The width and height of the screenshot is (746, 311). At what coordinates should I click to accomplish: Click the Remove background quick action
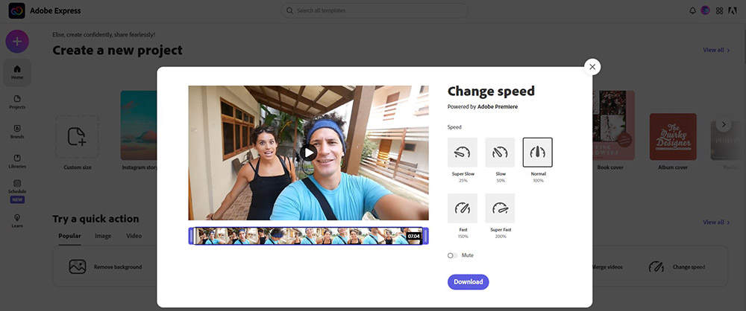105,267
